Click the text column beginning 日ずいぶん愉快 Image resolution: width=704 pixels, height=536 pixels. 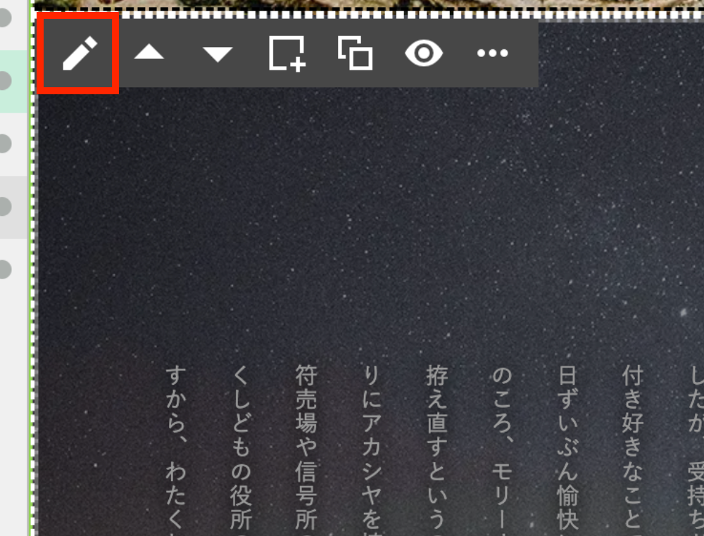(567, 449)
